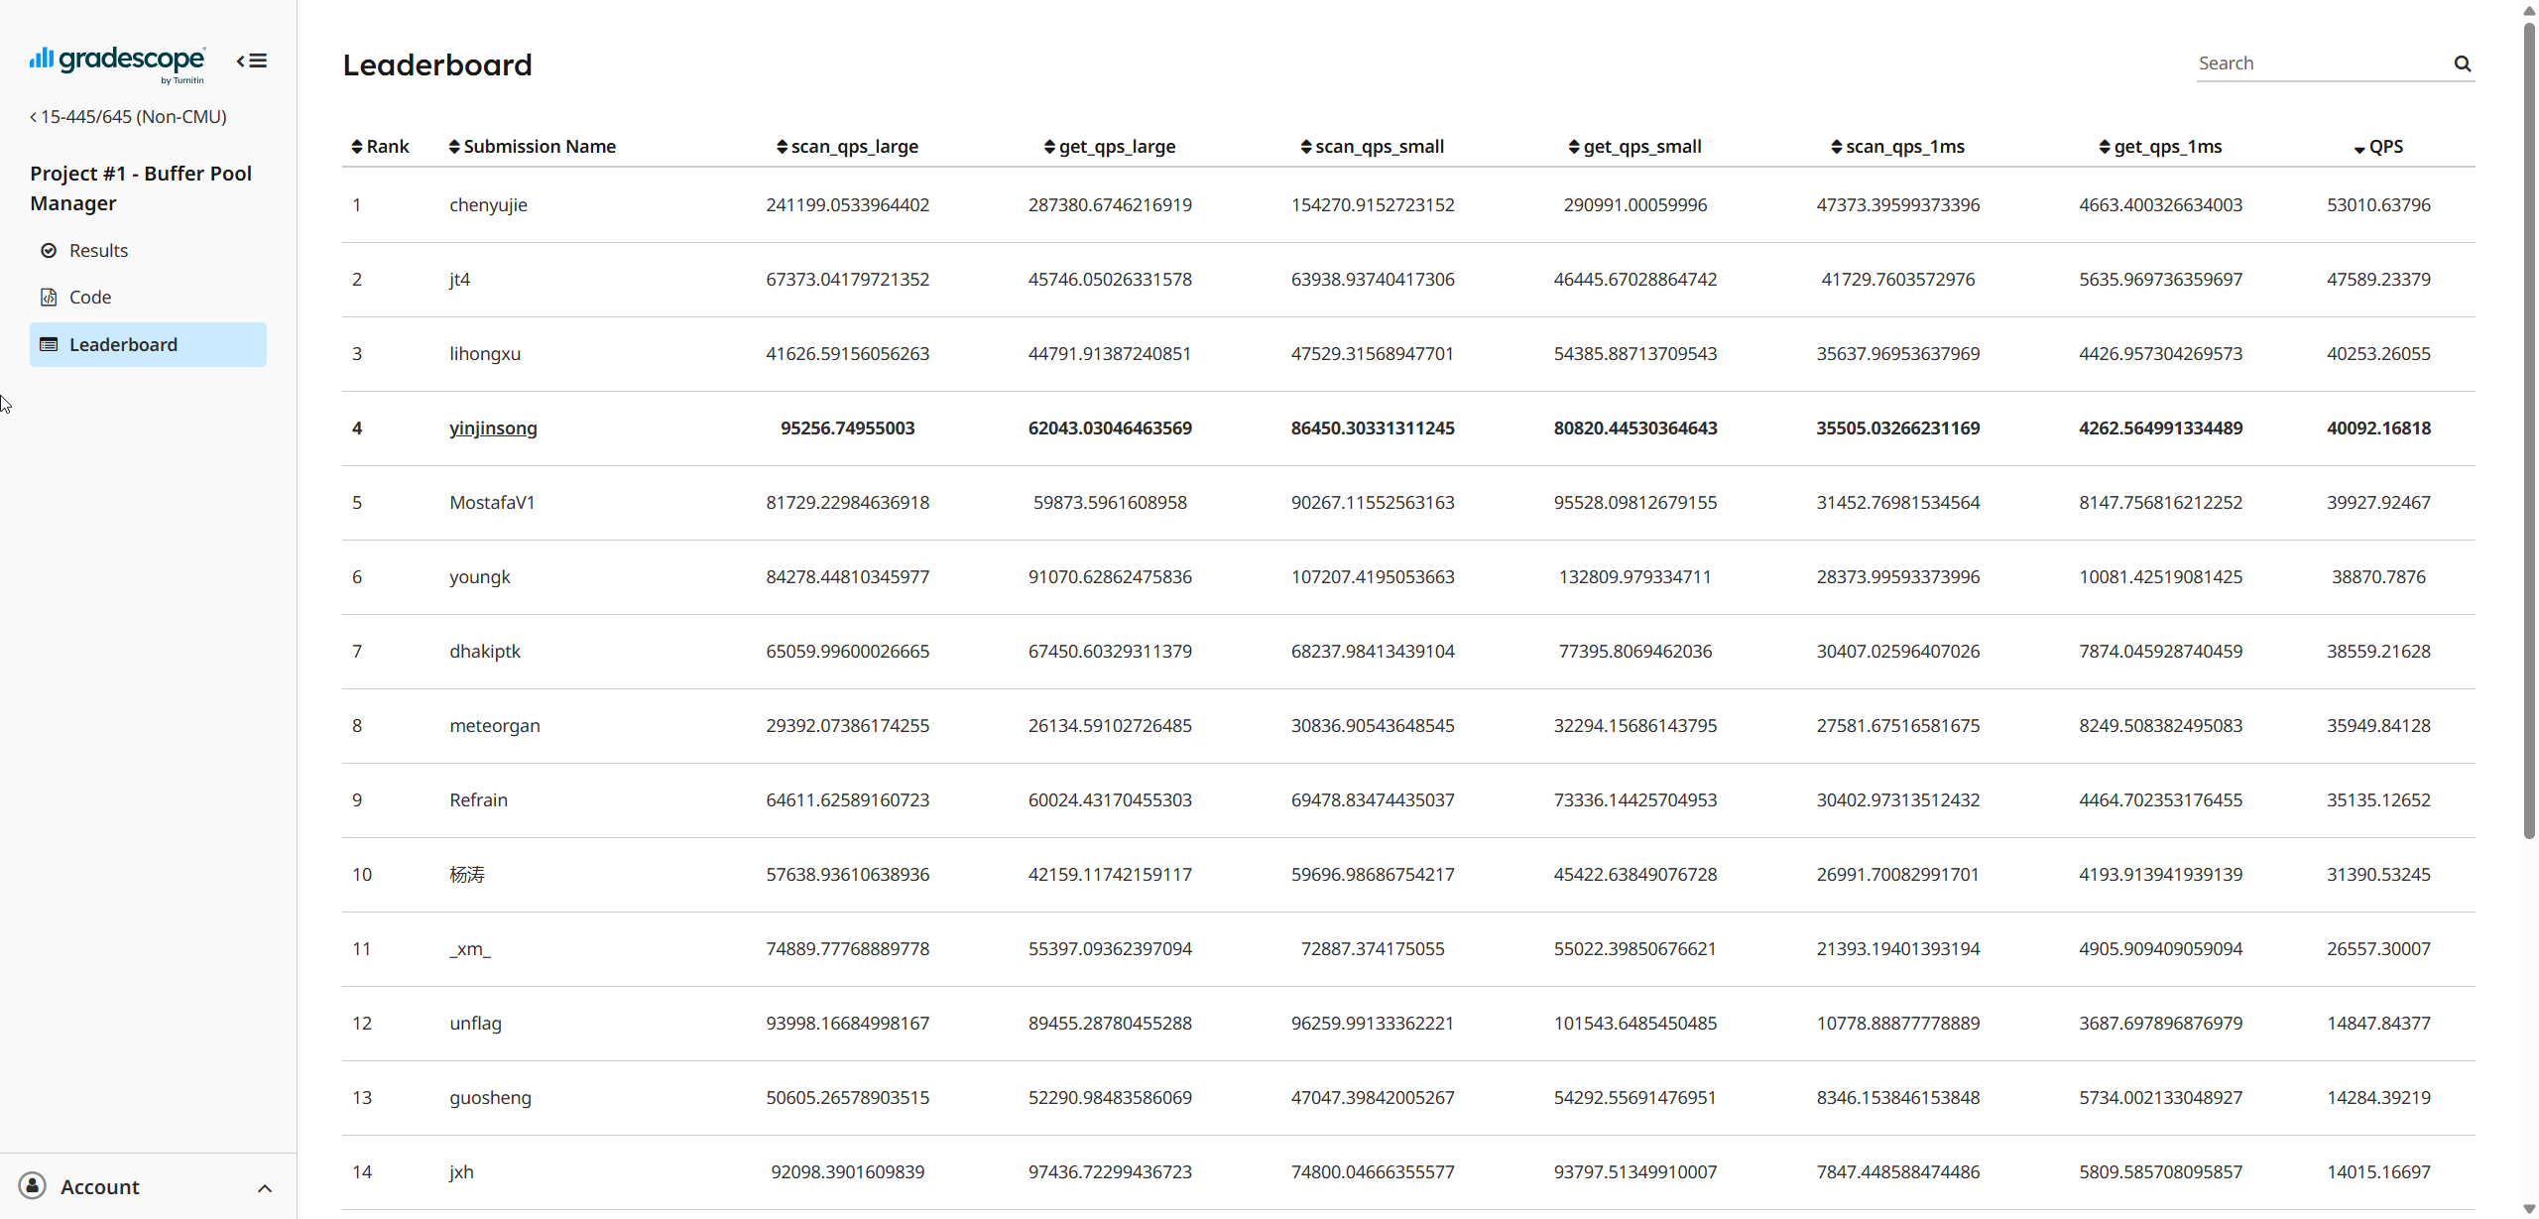Toggle sort on scan_qps_large column

tap(783, 146)
